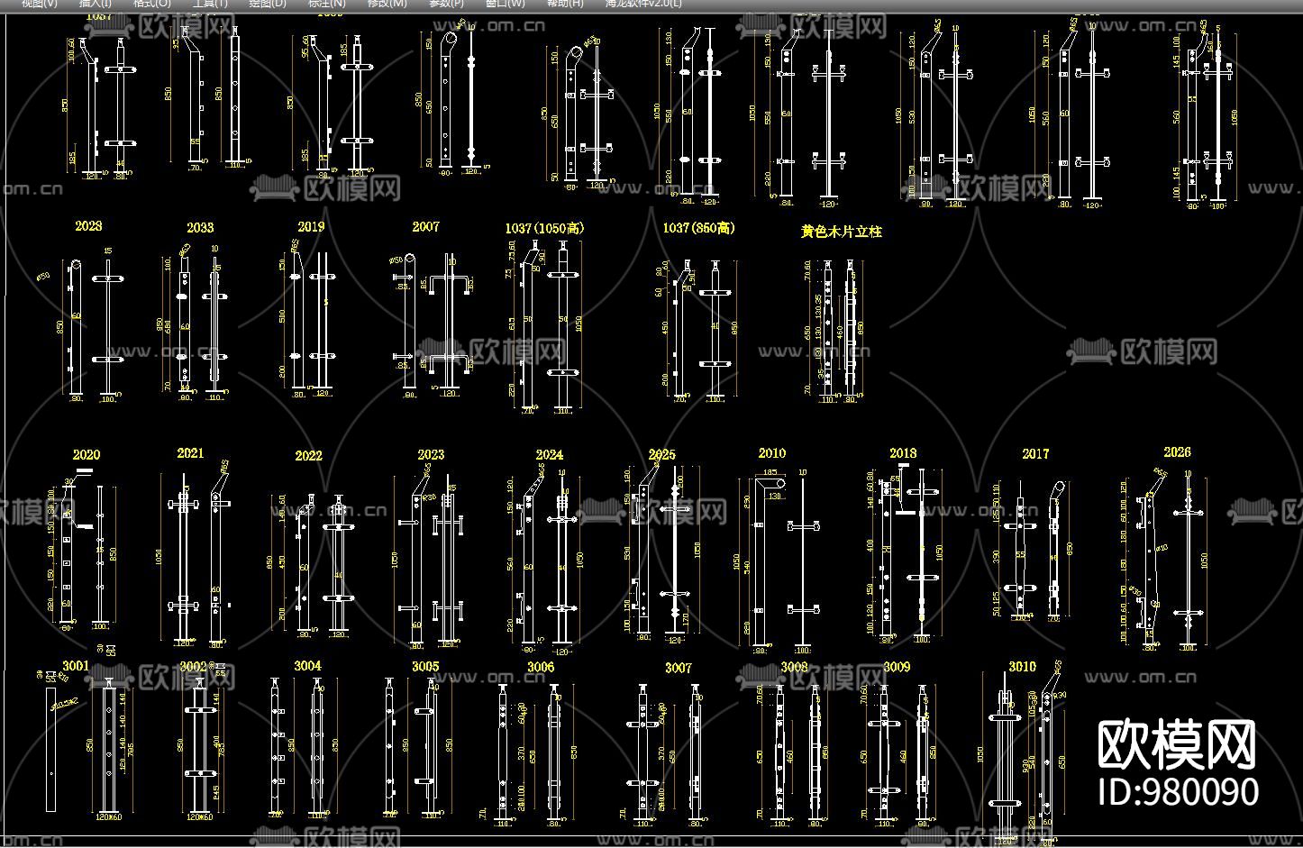This screenshot has height=848, width=1303.
Task: Select the label text 3007
Action: click(x=679, y=668)
